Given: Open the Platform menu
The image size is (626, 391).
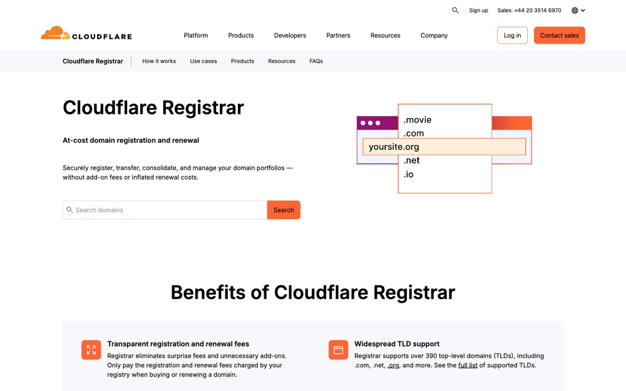Looking at the screenshot, I should 195,36.
